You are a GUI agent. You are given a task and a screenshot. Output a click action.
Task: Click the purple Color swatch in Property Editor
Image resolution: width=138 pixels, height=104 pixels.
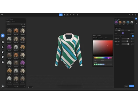(x=123, y=33)
